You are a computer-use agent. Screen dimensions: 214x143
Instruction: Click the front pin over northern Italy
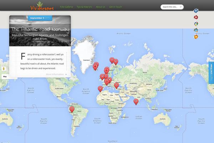(x=107, y=82)
